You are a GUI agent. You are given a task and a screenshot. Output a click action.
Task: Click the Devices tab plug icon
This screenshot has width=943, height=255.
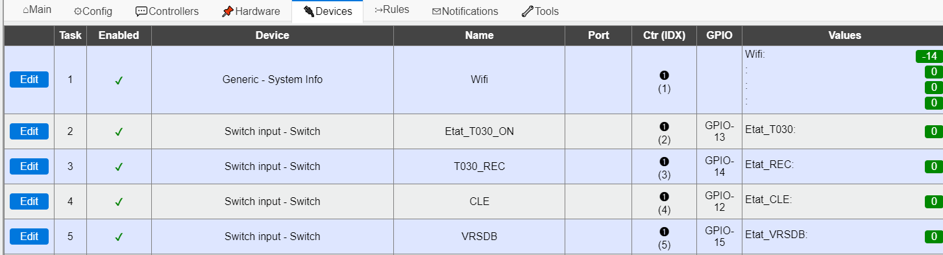pyautogui.click(x=309, y=12)
